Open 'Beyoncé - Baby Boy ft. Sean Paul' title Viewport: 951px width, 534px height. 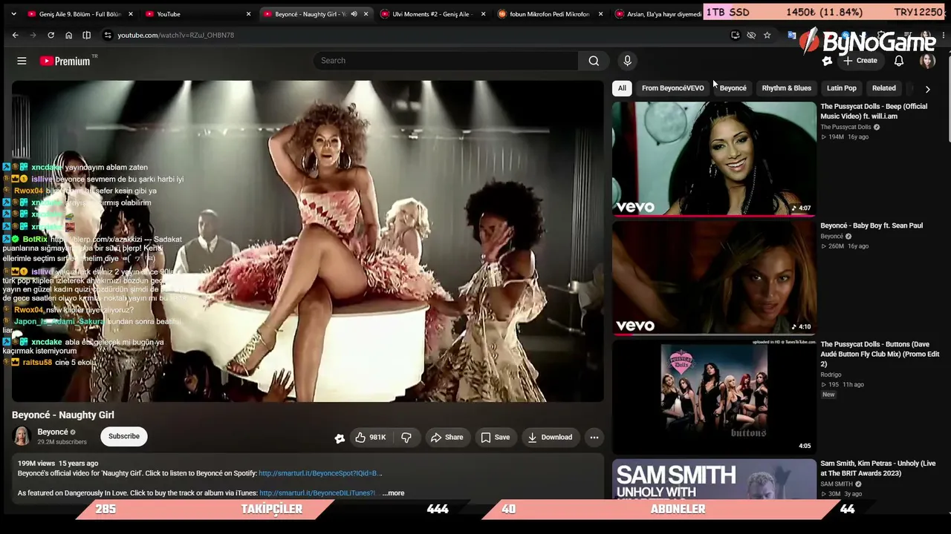pyautogui.click(x=872, y=225)
